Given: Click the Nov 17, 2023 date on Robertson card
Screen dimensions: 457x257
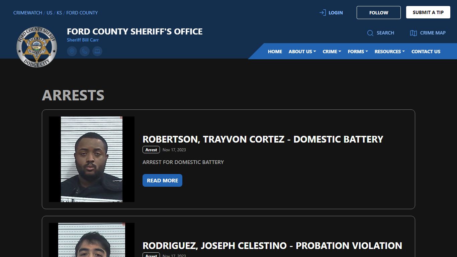Looking at the screenshot, I should [174, 150].
